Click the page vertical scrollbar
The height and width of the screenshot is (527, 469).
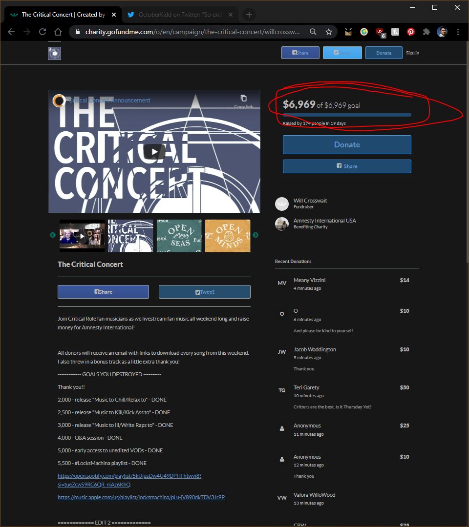click(467, 151)
